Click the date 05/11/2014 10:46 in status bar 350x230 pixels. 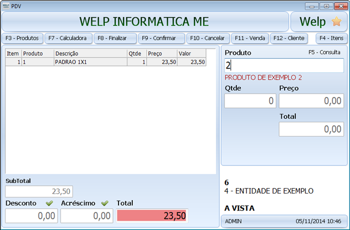pos(318,221)
